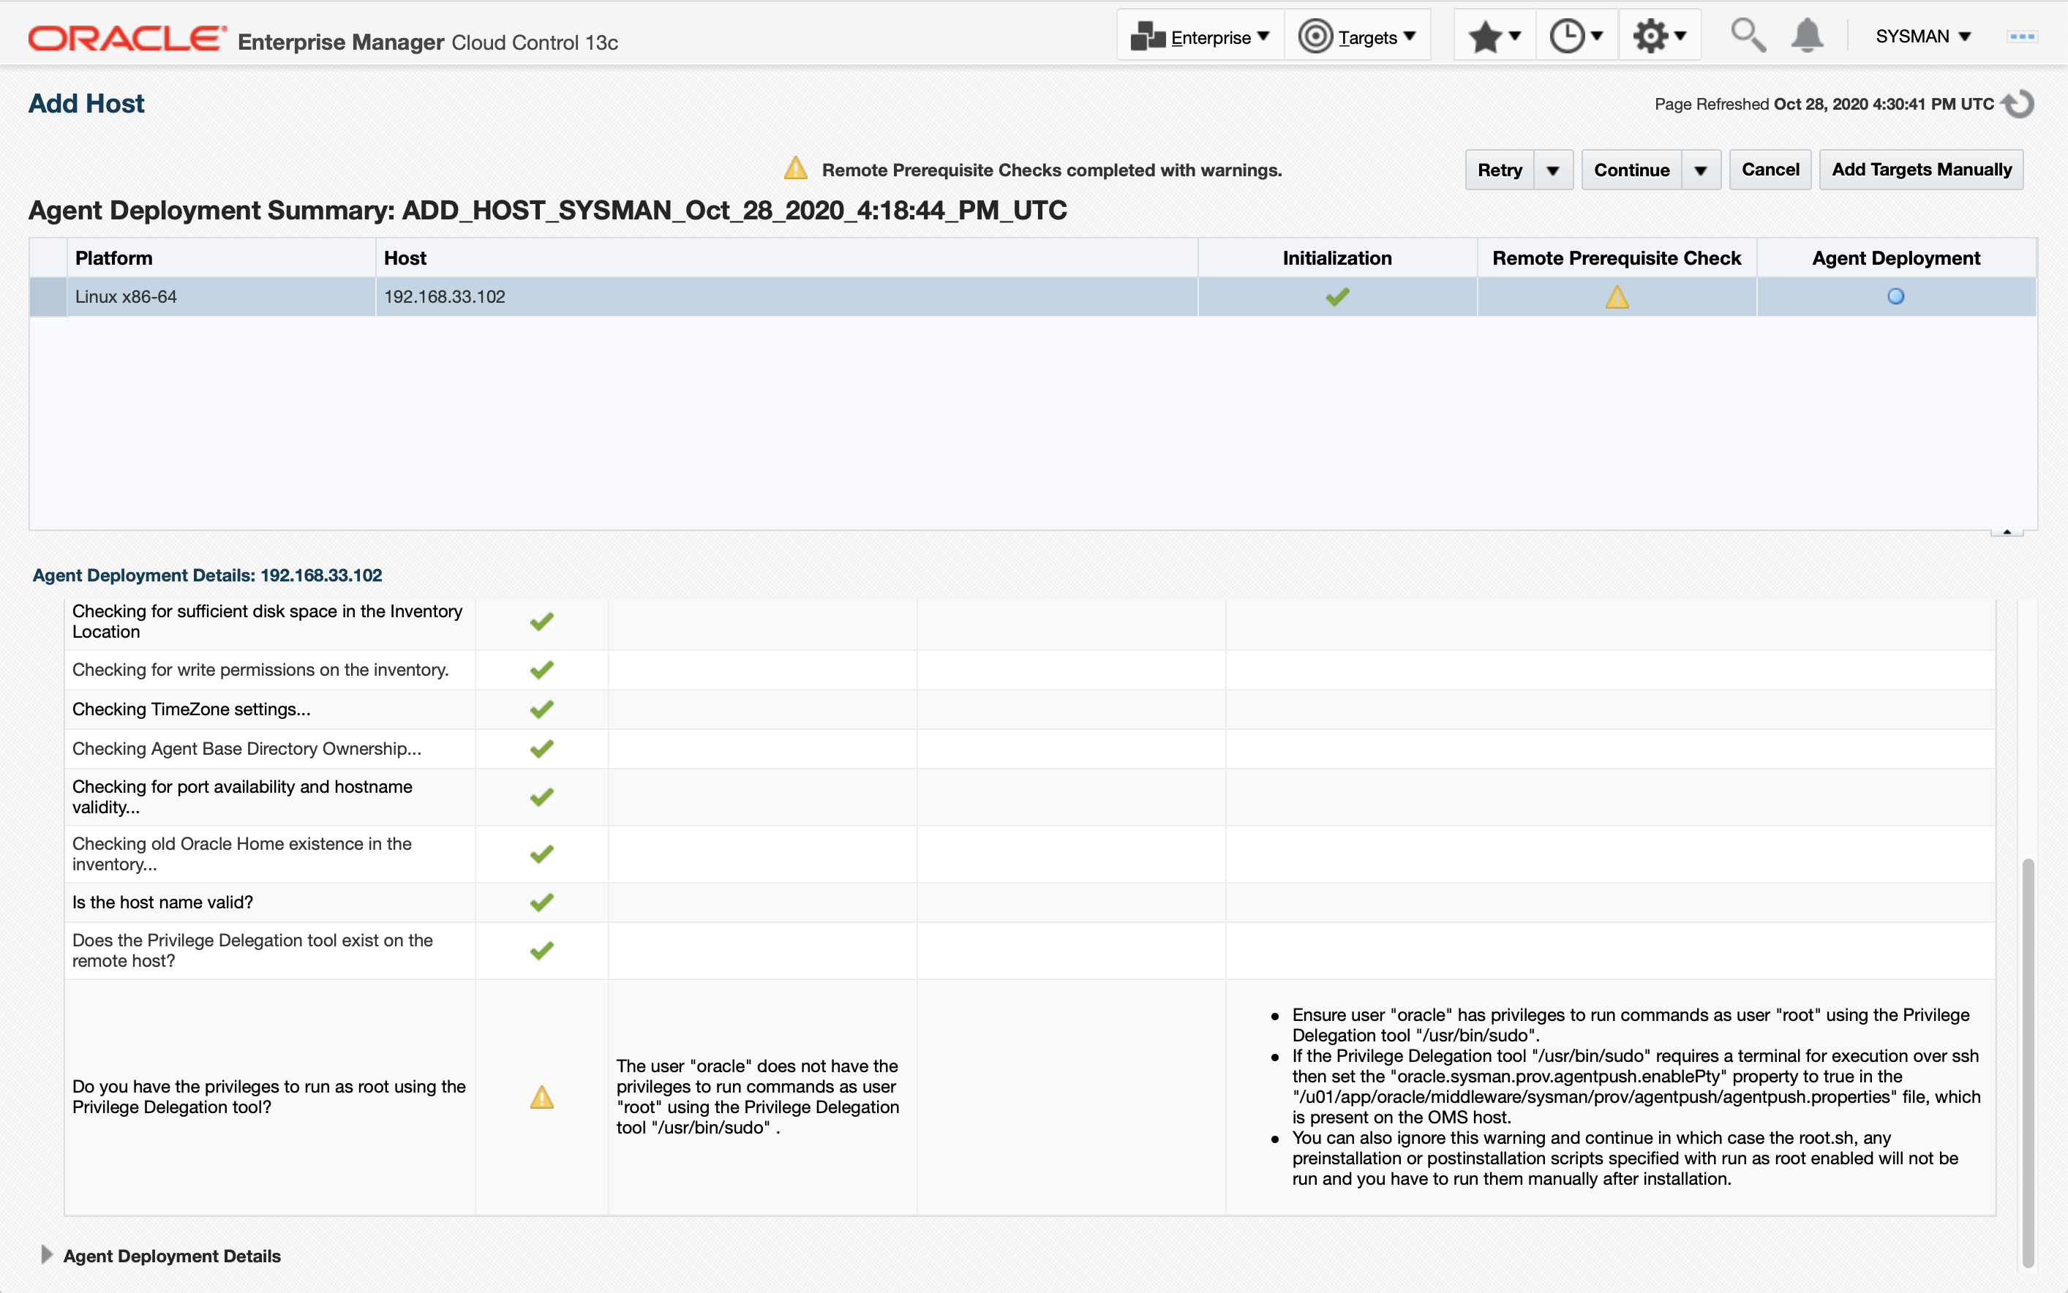Click the Cancel button

[x=1770, y=170]
